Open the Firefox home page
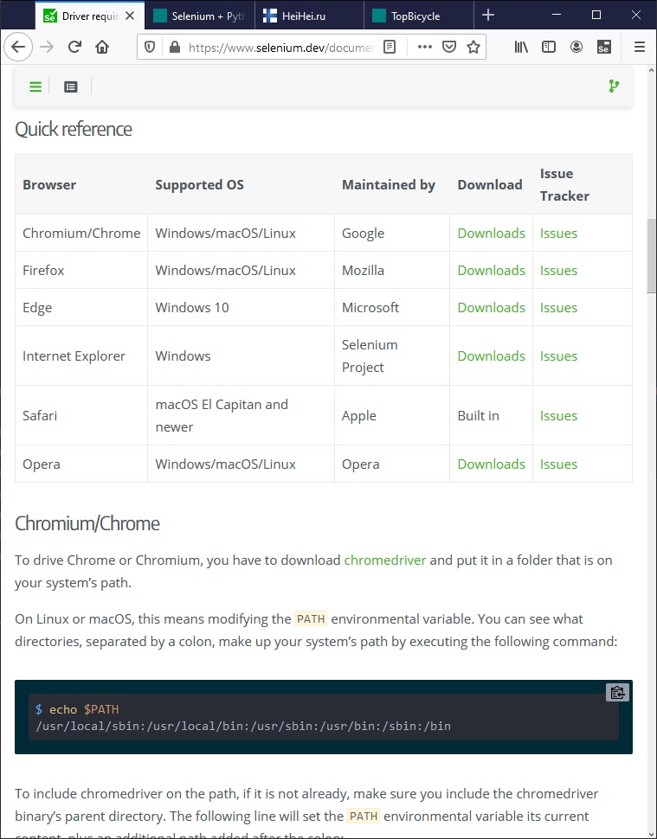 point(102,47)
